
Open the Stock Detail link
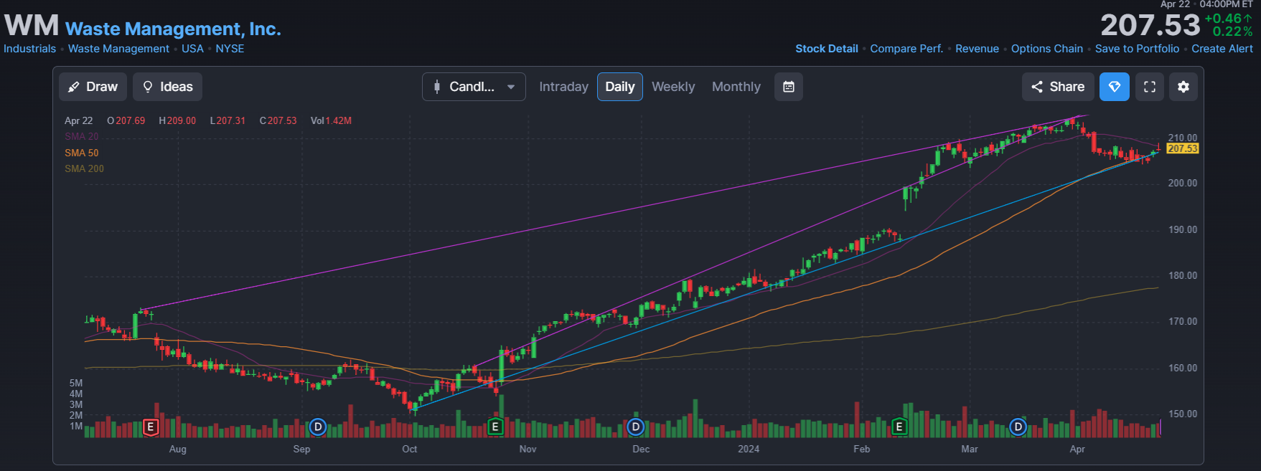[827, 49]
